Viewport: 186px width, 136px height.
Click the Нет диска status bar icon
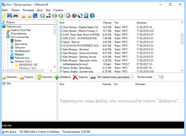point(3,132)
